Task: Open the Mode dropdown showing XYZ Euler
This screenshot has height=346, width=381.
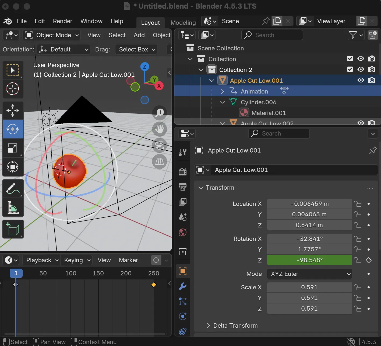Action: 309,274
